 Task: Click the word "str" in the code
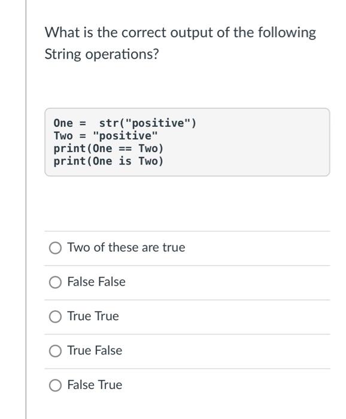(x=109, y=123)
